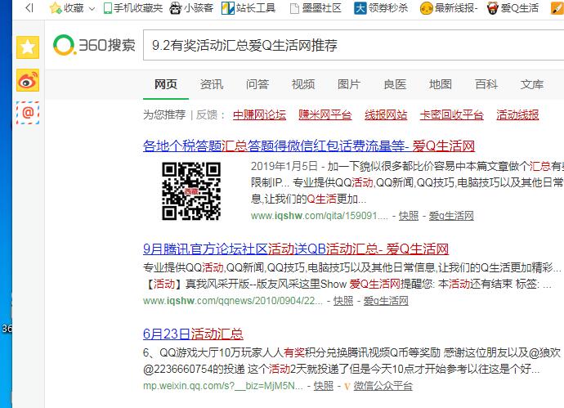This screenshot has width=564, height=408.
Task: Switch to the 图片 tab
Action: tap(349, 84)
